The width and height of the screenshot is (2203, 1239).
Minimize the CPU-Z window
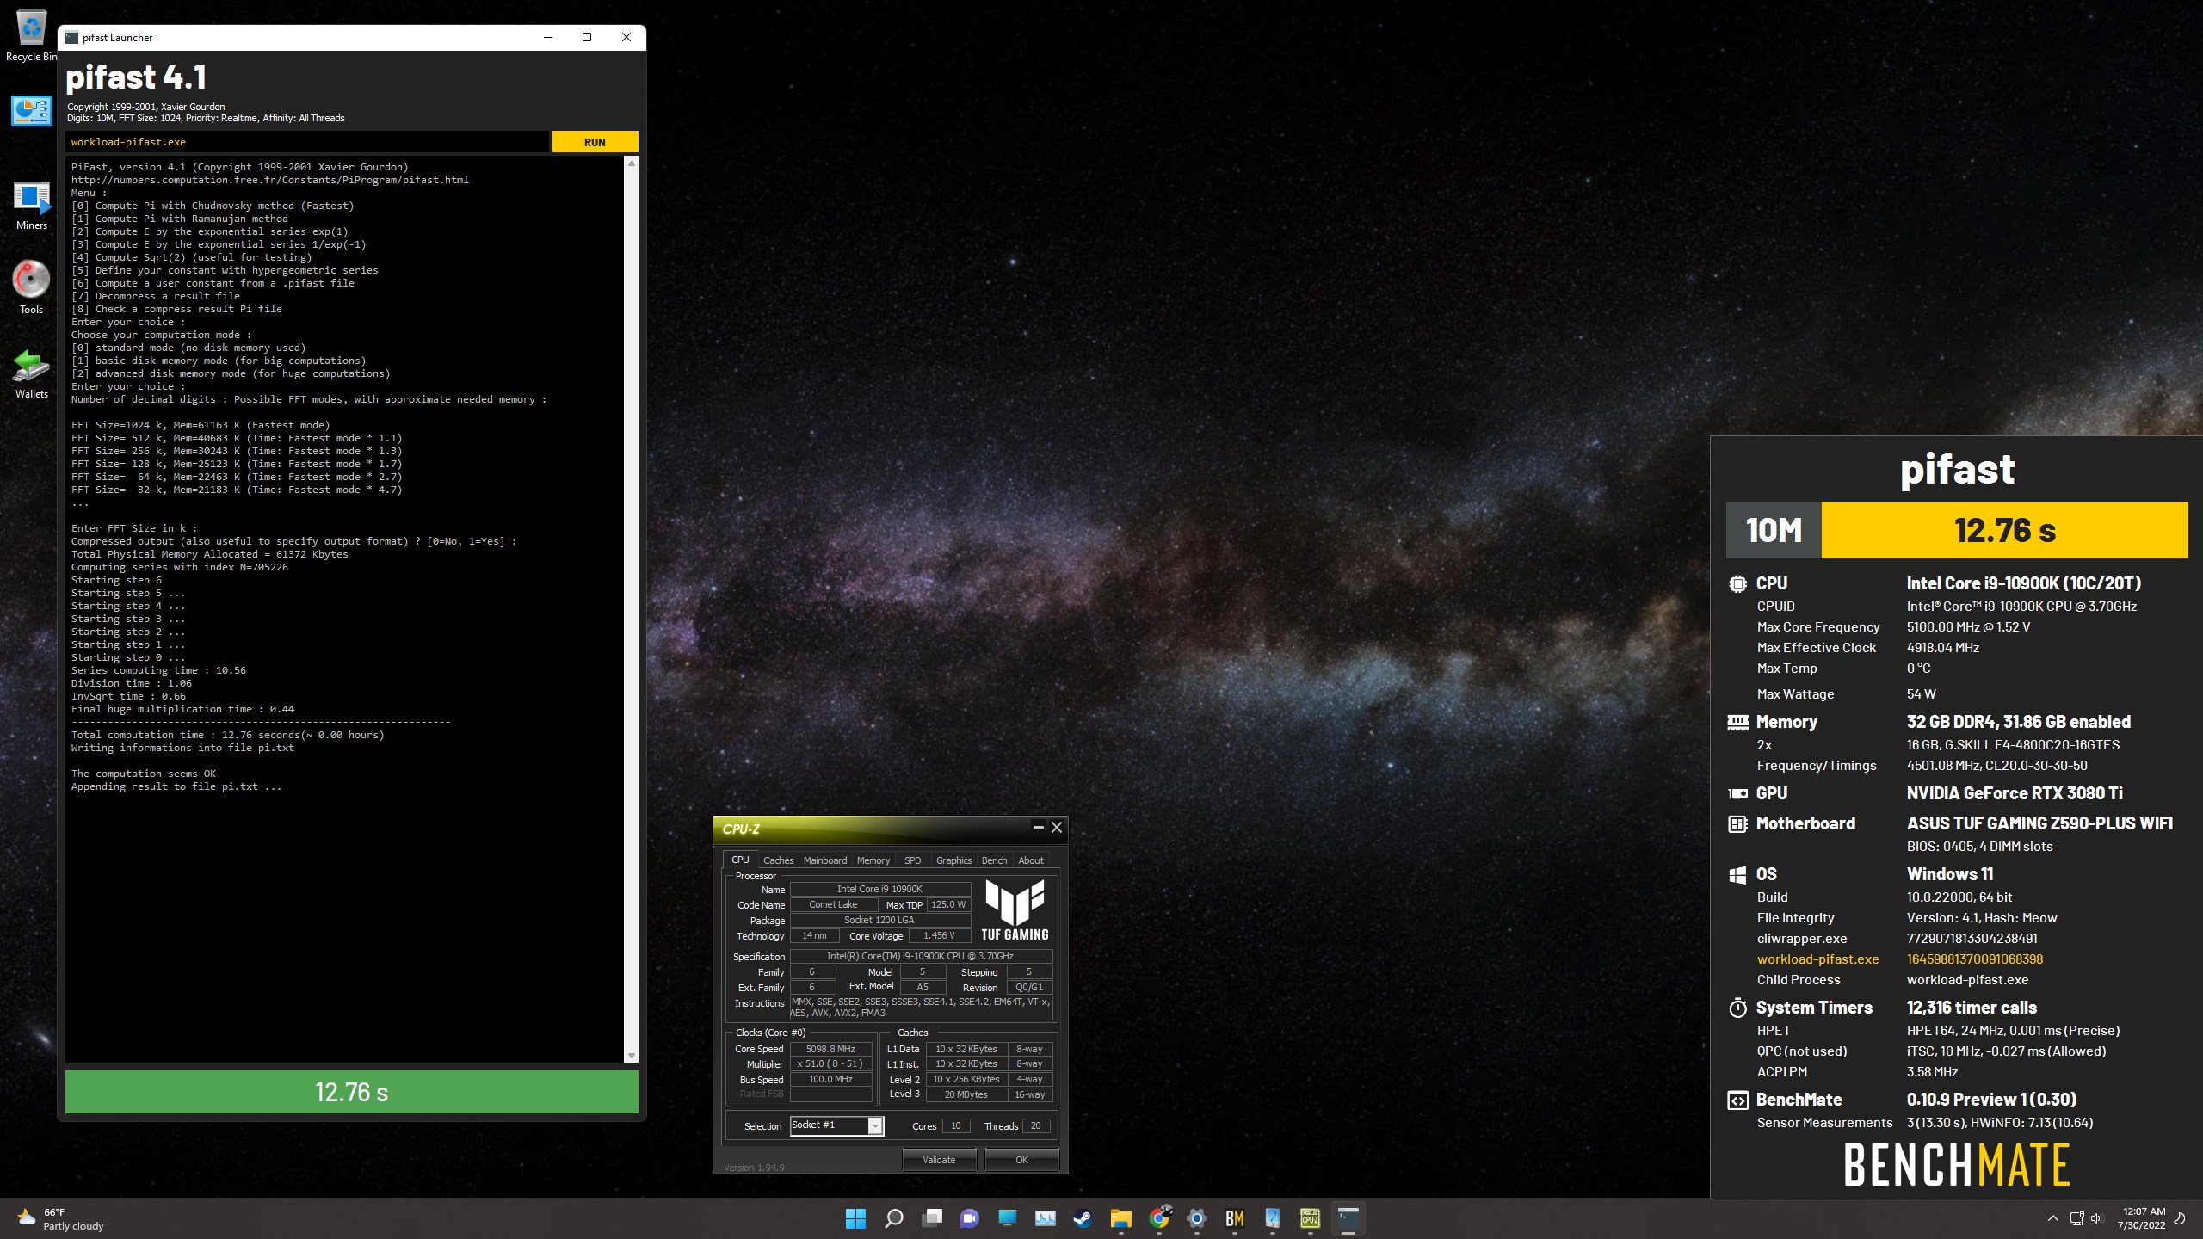[x=1038, y=827]
